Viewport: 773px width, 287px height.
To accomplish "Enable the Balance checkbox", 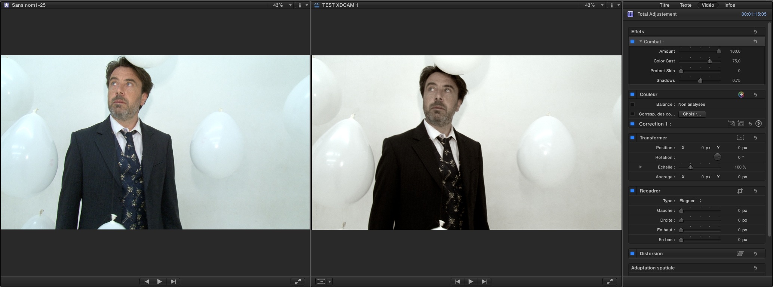I will pos(632,104).
